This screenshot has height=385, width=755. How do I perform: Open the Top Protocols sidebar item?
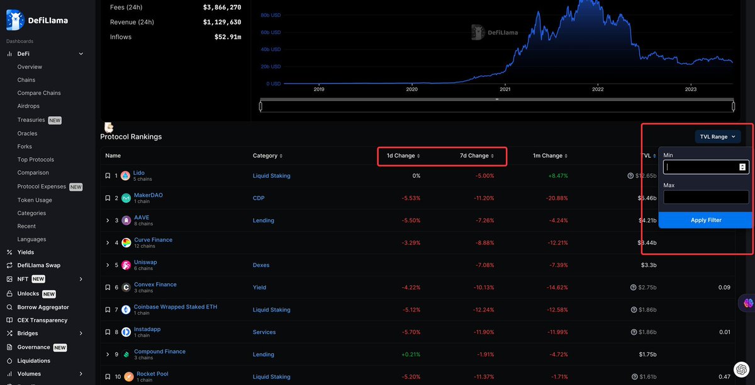(x=36, y=160)
